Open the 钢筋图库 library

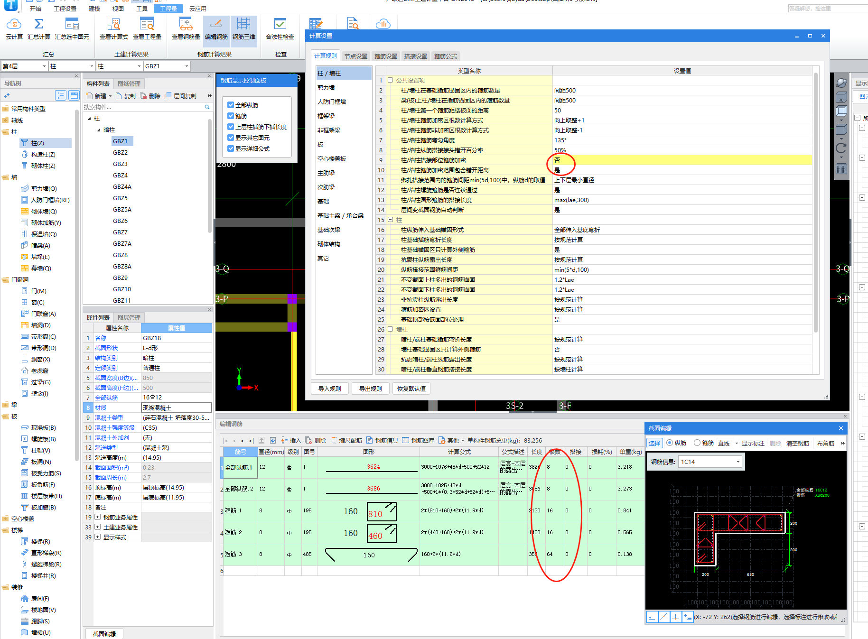(418, 440)
